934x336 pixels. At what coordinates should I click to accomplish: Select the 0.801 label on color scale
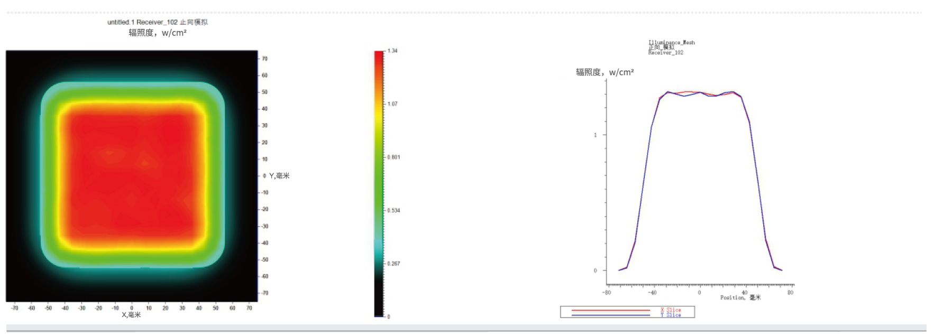pyautogui.click(x=393, y=157)
